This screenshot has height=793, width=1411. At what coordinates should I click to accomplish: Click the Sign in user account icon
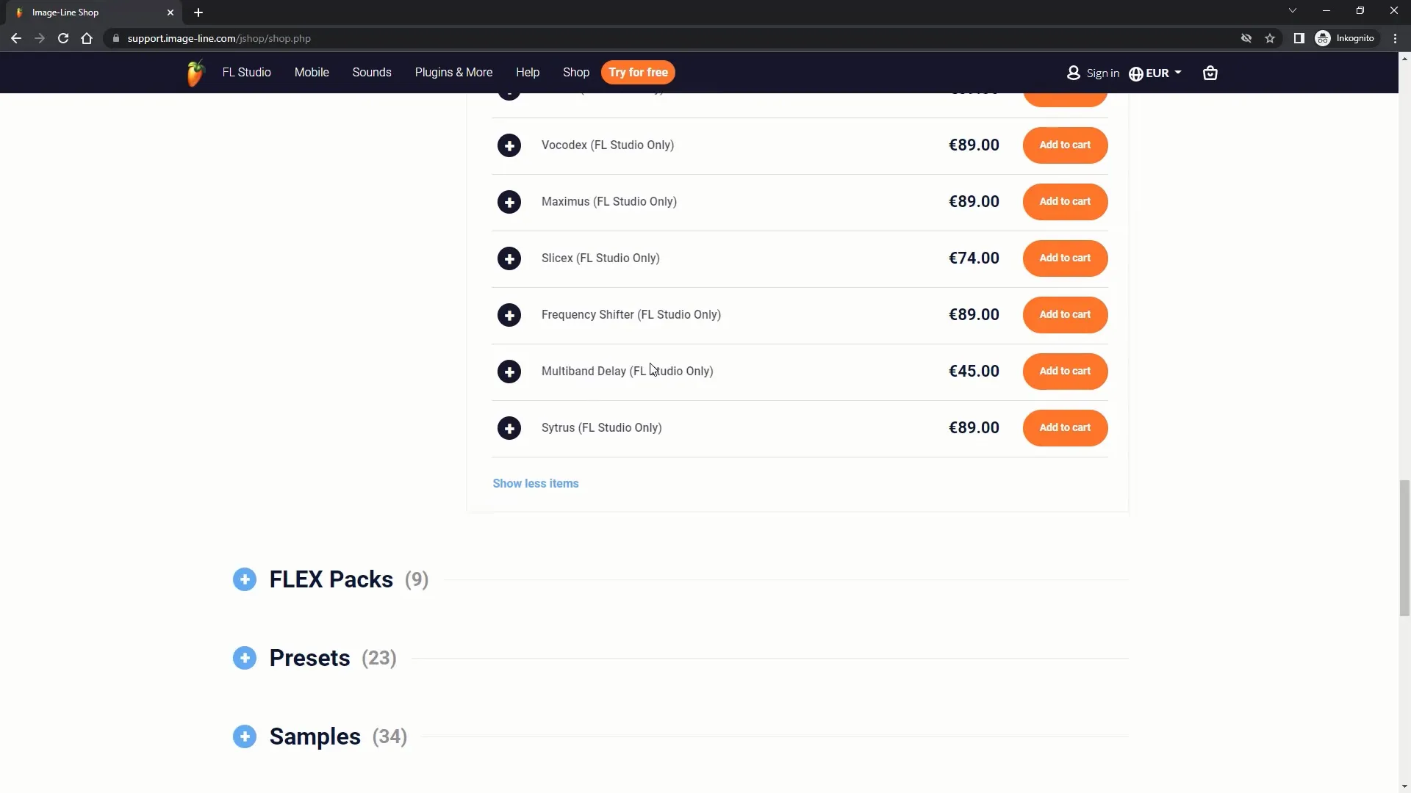[1073, 73]
